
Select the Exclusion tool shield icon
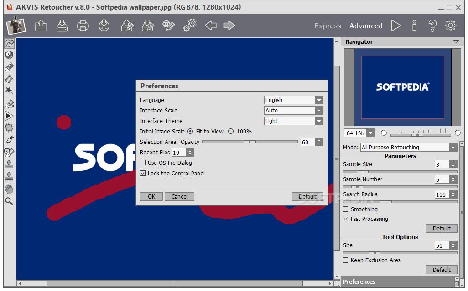click(x=9, y=55)
